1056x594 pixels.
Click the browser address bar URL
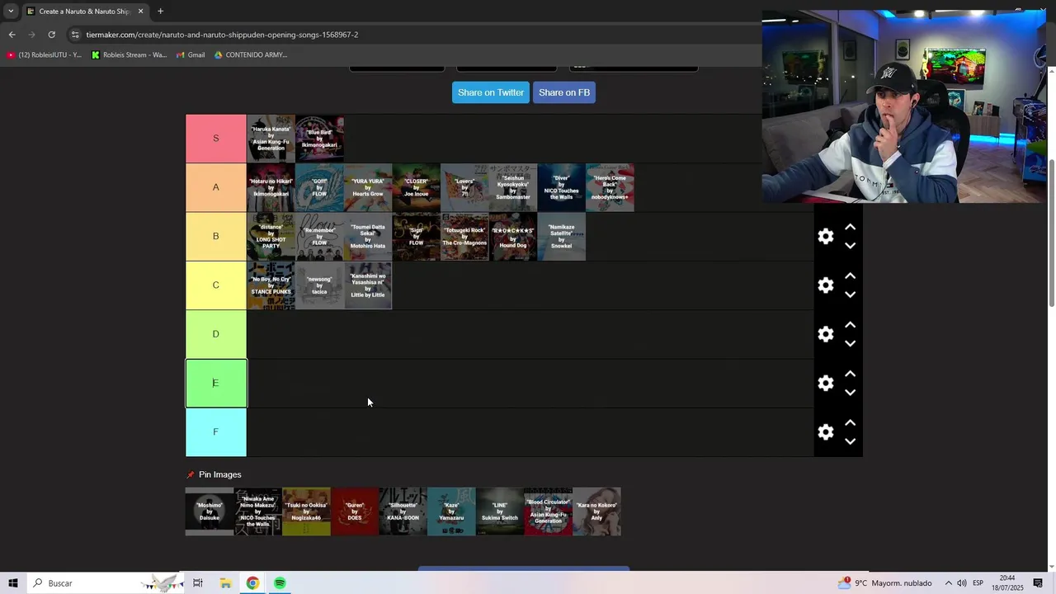[222, 35]
